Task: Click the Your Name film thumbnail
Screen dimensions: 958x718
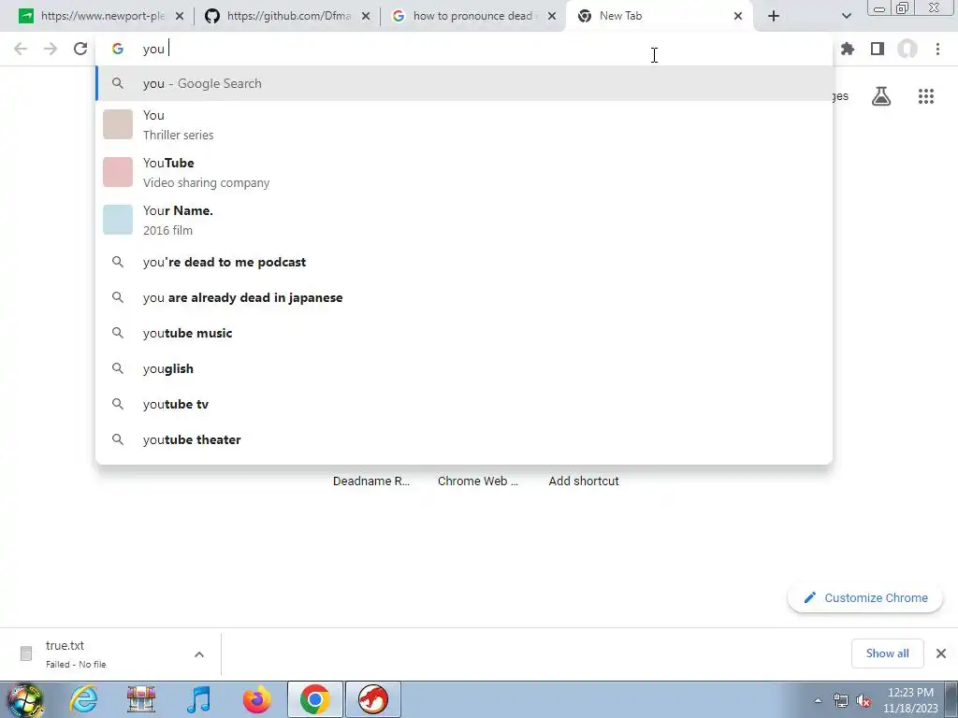Action: point(117,220)
